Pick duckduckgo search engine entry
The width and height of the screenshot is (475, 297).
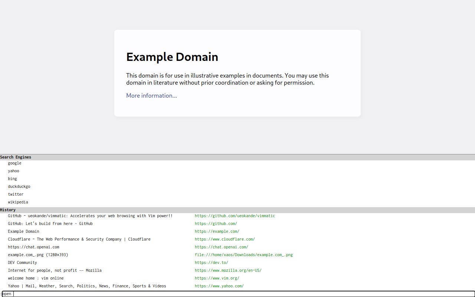[19, 187]
